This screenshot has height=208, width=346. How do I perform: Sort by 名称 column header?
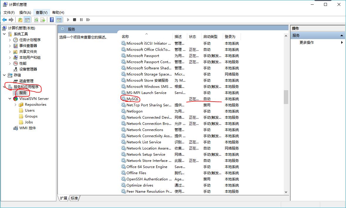click(x=146, y=37)
